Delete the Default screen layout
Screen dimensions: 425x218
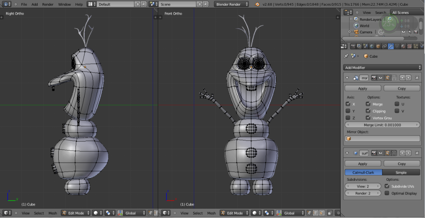pos(144,4)
